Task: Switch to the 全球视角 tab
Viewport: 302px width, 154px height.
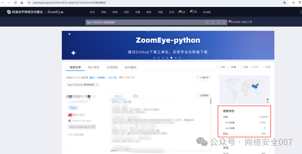Action: (x=112, y=67)
